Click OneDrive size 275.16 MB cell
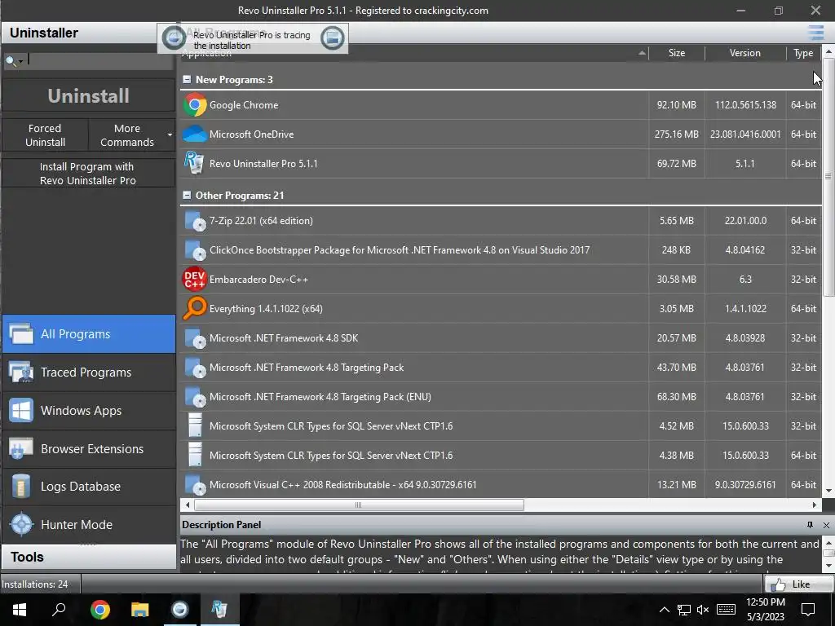Viewport: 835px width, 626px height. [676, 134]
